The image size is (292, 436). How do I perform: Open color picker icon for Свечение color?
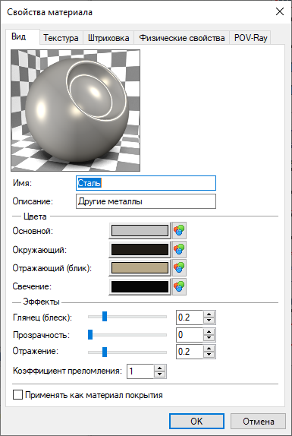pyautogui.click(x=179, y=286)
